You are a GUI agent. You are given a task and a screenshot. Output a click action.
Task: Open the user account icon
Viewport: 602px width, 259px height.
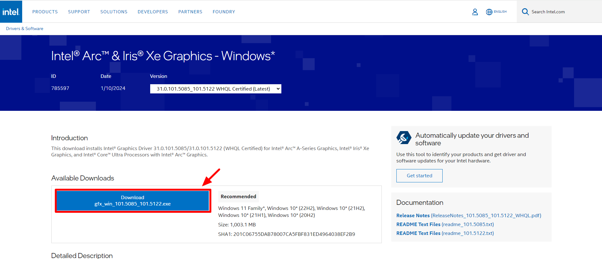pyautogui.click(x=475, y=12)
